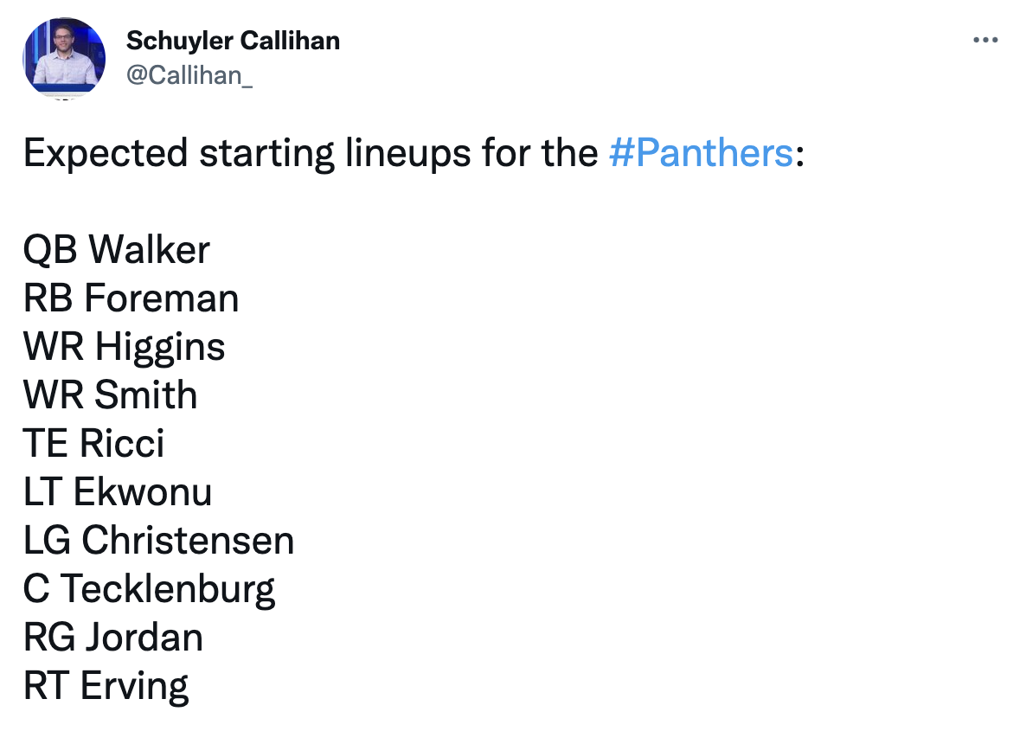Click the "LG Christensen" line

[158, 541]
